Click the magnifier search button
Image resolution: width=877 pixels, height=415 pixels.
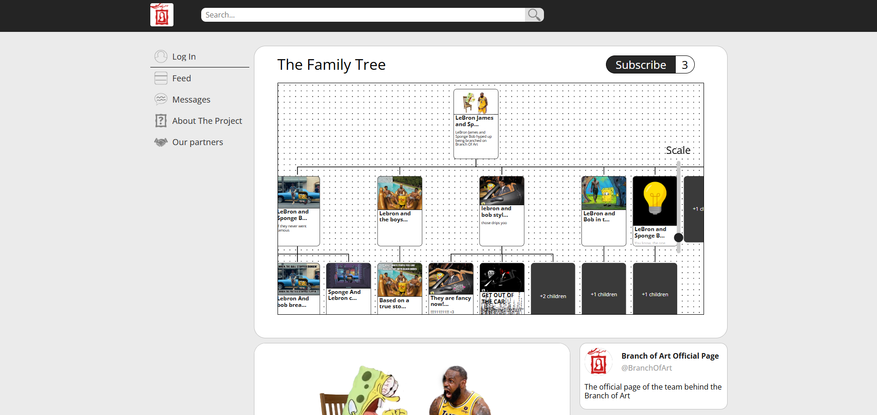click(x=534, y=15)
